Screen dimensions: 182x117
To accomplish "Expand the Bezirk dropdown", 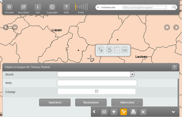I will [132, 74].
